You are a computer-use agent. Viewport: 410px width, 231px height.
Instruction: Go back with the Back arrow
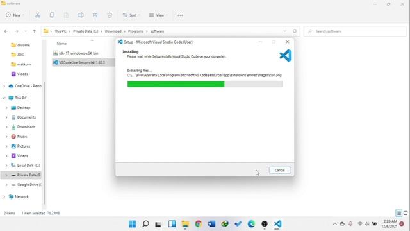pyautogui.click(x=6, y=31)
